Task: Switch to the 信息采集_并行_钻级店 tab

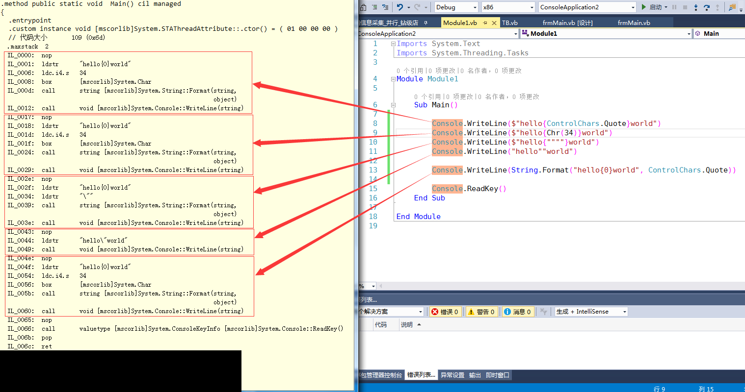Action: point(389,23)
